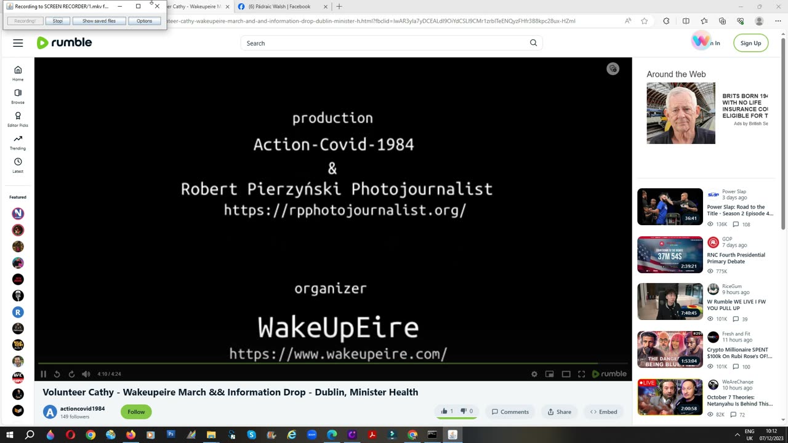Screen dimensions: 788x443
Task: Dislike the video with thumbs down
Action: (x=467, y=412)
